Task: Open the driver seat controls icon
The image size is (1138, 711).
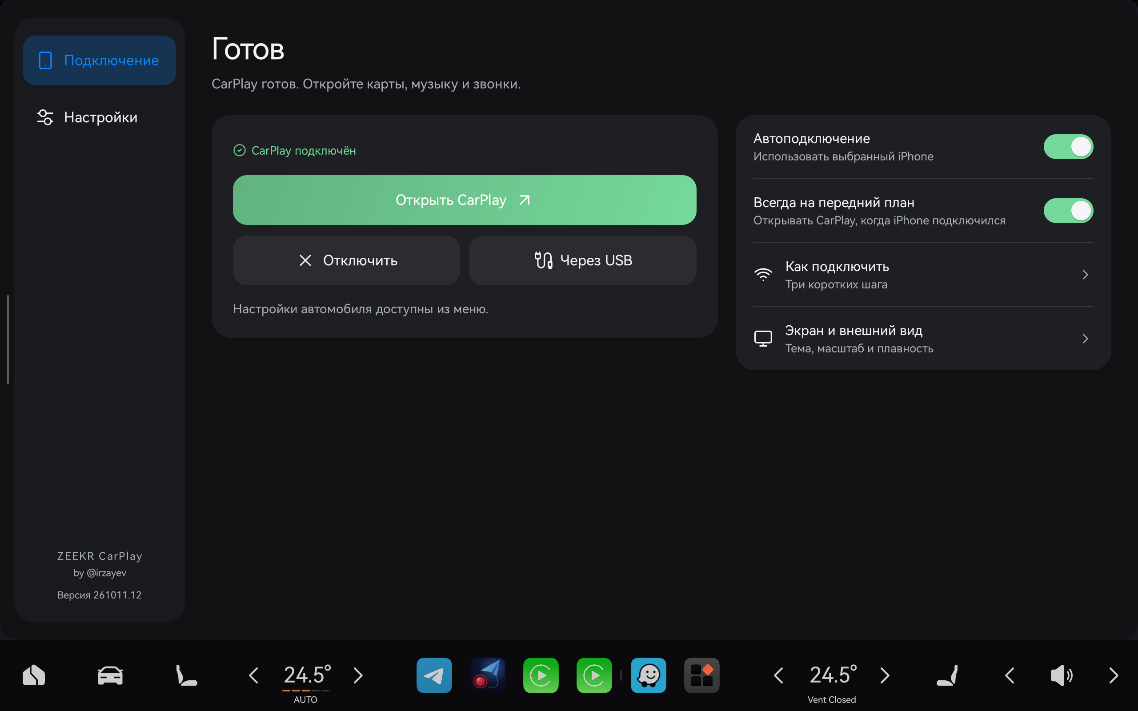Action: [186, 675]
